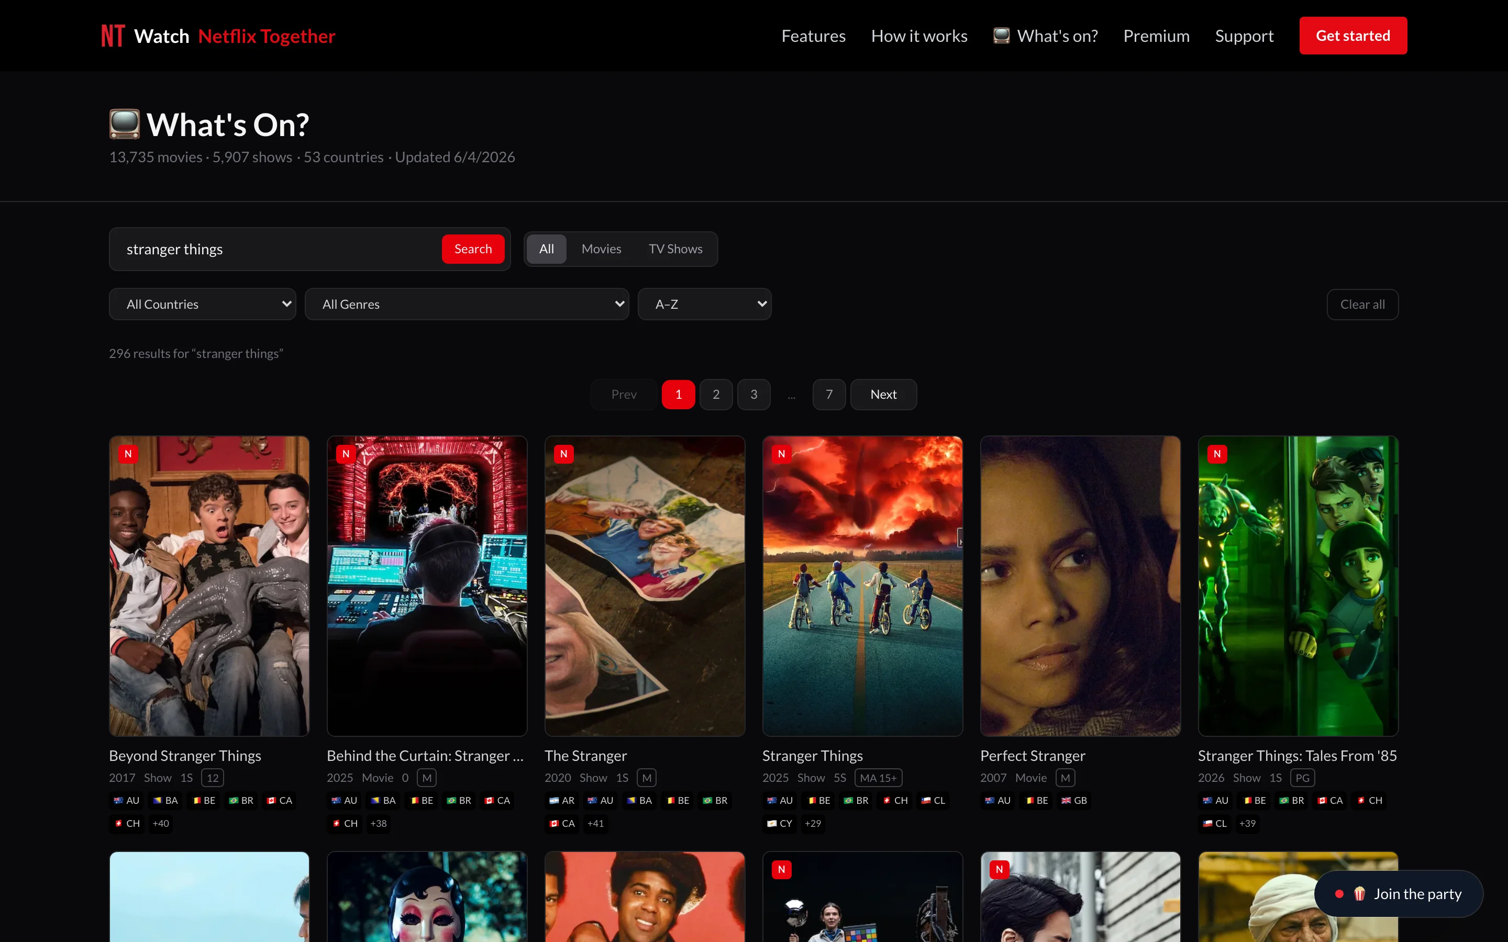The height and width of the screenshot is (942, 1508).
Task: Open the Perfect Stranger poster
Action: (x=1081, y=586)
